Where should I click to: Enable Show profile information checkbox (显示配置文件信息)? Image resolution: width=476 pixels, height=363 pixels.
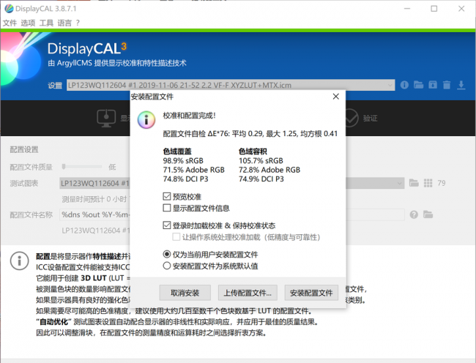[167, 208]
